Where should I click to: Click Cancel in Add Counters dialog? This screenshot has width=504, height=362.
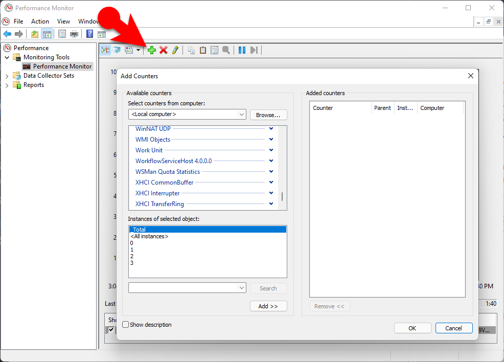453,328
